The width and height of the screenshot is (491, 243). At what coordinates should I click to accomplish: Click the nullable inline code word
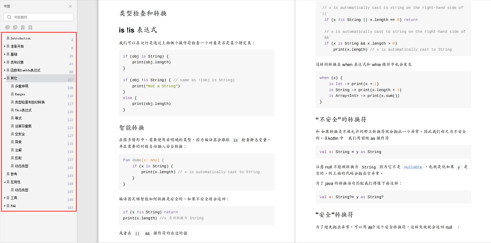click(413, 167)
